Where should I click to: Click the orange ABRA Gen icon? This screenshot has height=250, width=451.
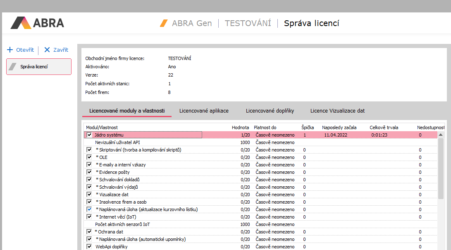(164, 23)
